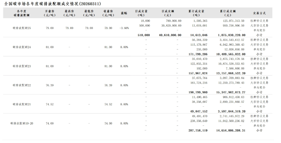Viewport: 281px width, 143px height.
Task: Click the daily volume subtotal 510,000
Action: click(143, 35)
